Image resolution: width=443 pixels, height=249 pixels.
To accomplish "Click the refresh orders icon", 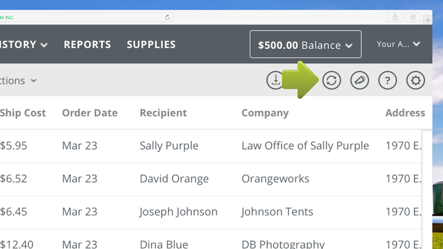I will [331, 81].
